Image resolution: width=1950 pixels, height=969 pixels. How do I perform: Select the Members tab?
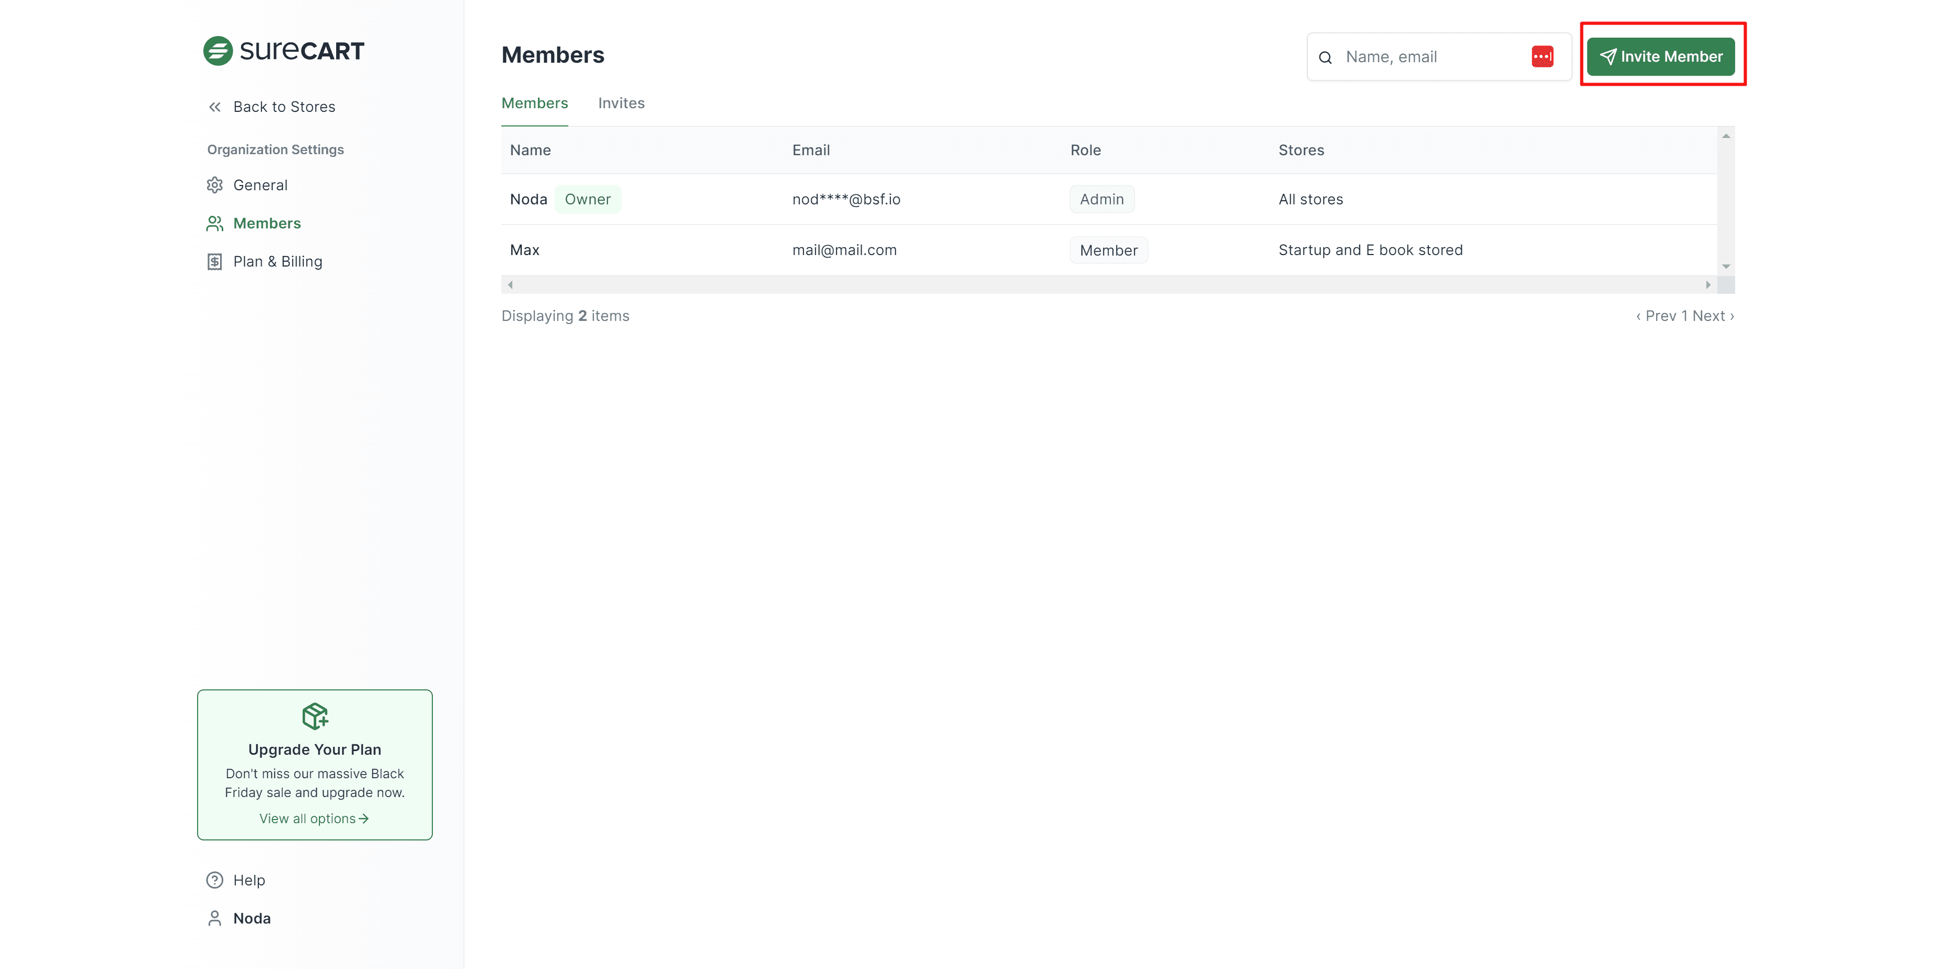coord(534,103)
